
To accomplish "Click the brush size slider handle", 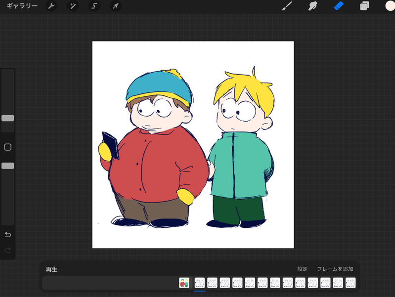I will point(8,118).
